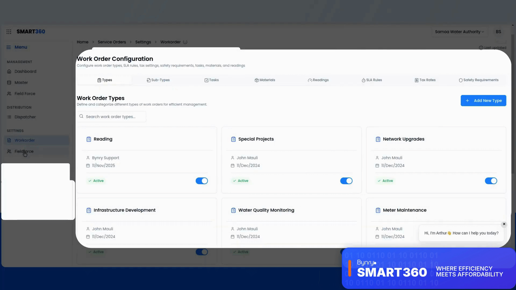
Task: Open the Tax Rates tab
Action: tap(425, 80)
